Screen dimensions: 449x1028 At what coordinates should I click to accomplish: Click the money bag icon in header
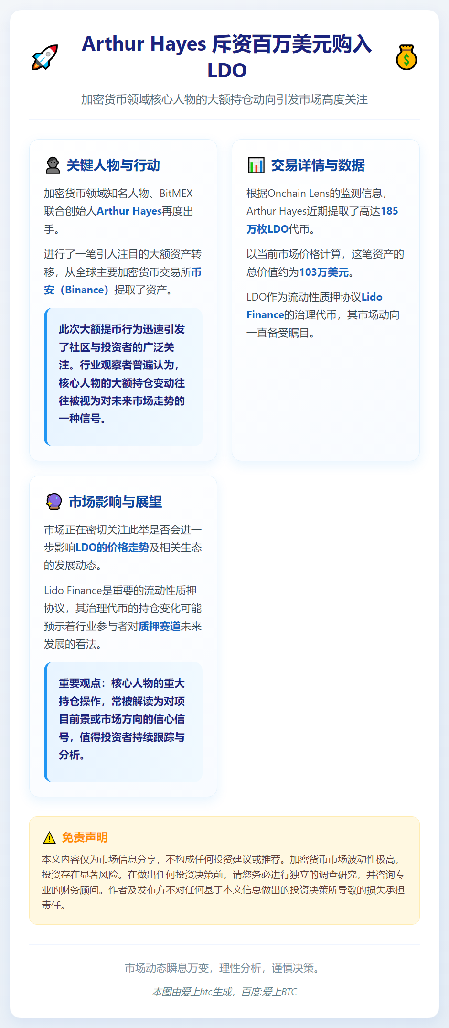point(406,57)
